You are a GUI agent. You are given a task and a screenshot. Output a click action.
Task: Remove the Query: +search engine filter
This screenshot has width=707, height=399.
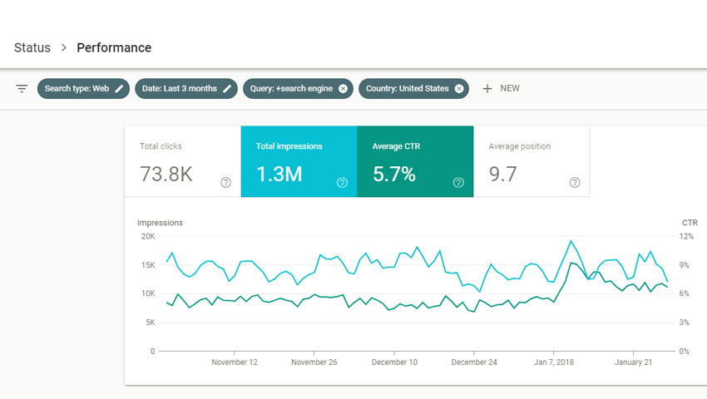343,89
